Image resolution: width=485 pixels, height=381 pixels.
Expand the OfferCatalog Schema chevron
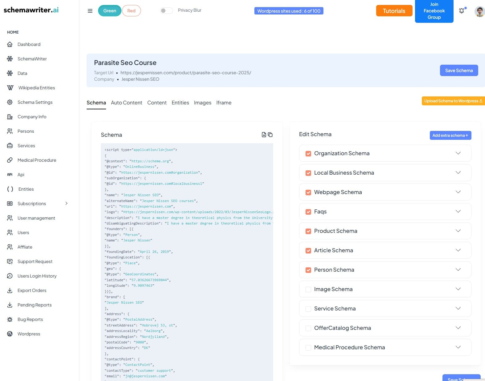point(458,328)
